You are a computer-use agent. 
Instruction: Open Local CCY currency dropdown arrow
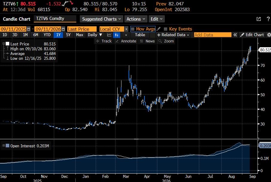pyautogui.click(x=127, y=29)
